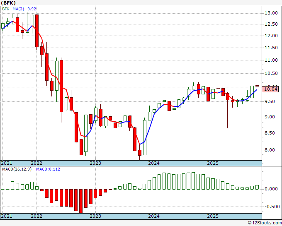Click the 11.00 price axis label
The height and width of the screenshot is (226, 282).
click(x=271, y=60)
